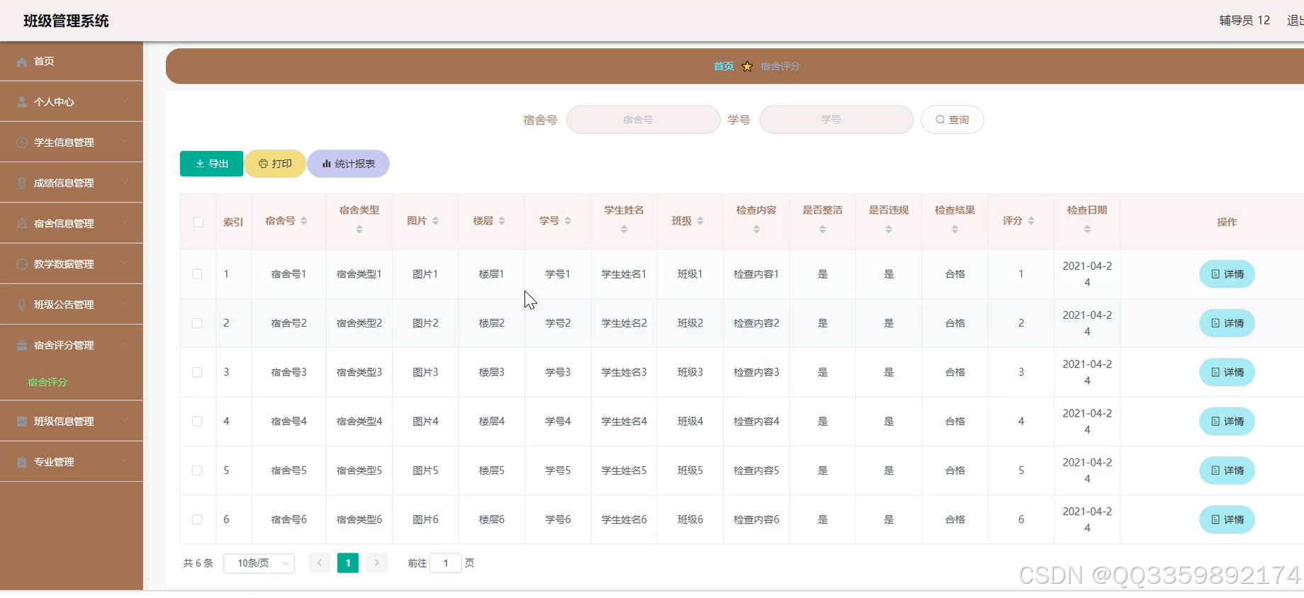Check the box for row 宿舍号4

198,422
